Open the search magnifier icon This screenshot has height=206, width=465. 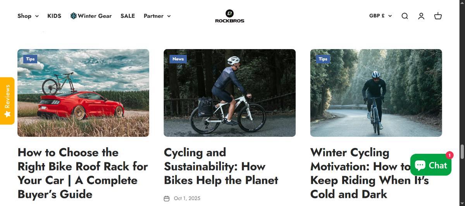(405, 16)
